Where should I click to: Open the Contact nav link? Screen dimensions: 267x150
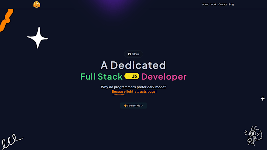coord(223,5)
